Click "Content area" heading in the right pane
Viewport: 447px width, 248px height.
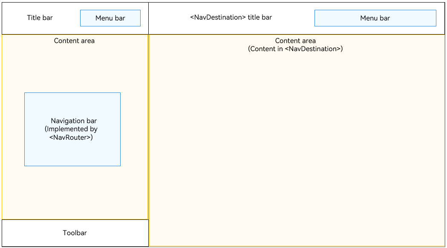pos(295,41)
